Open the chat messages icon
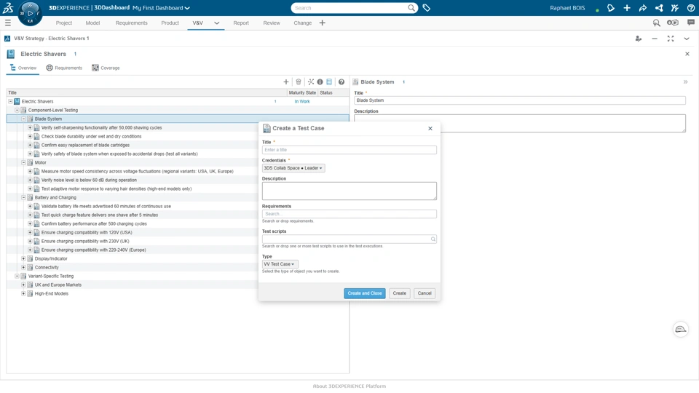 pyautogui.click(x=690, y=23)
